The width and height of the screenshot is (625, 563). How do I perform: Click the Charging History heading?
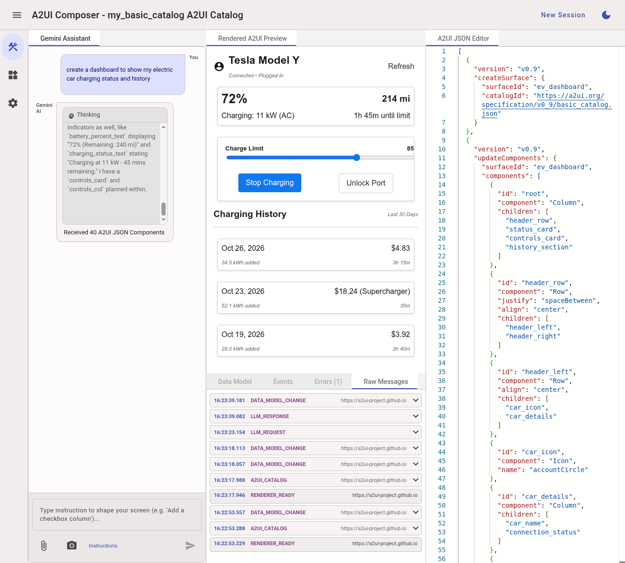(x=250, y=214)
